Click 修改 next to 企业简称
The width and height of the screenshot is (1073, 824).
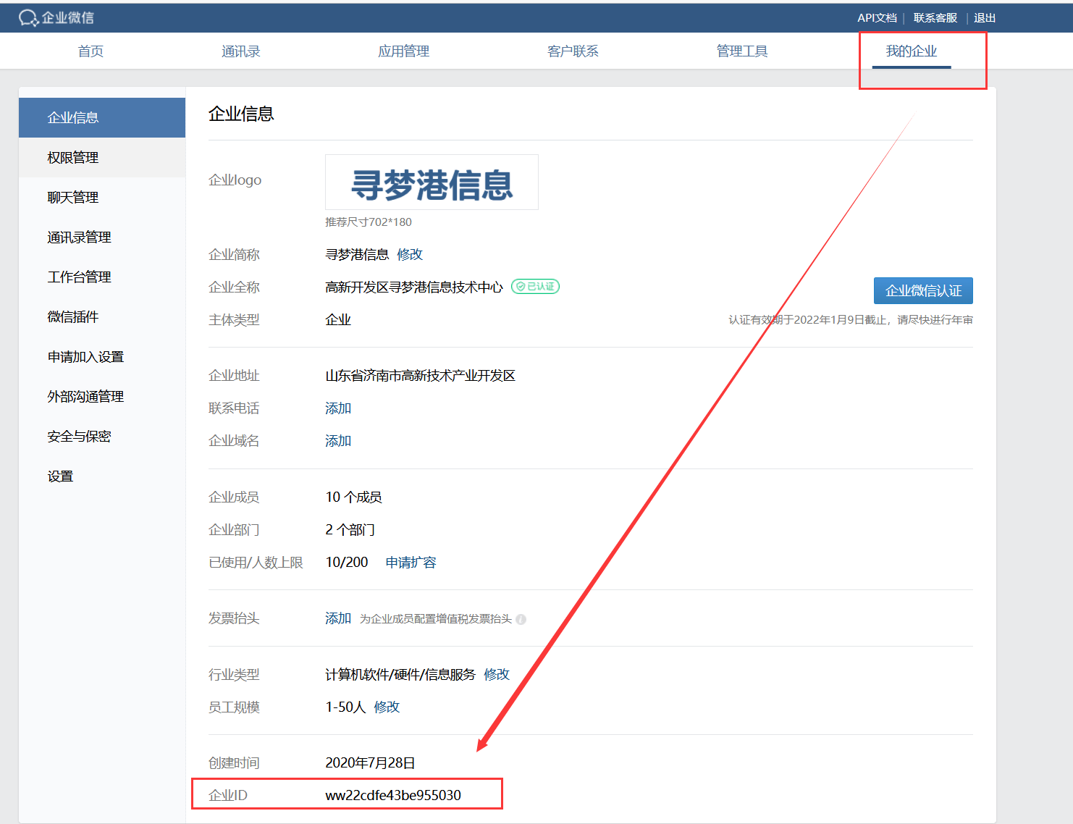pyautogui.click(x=410, y=254)
